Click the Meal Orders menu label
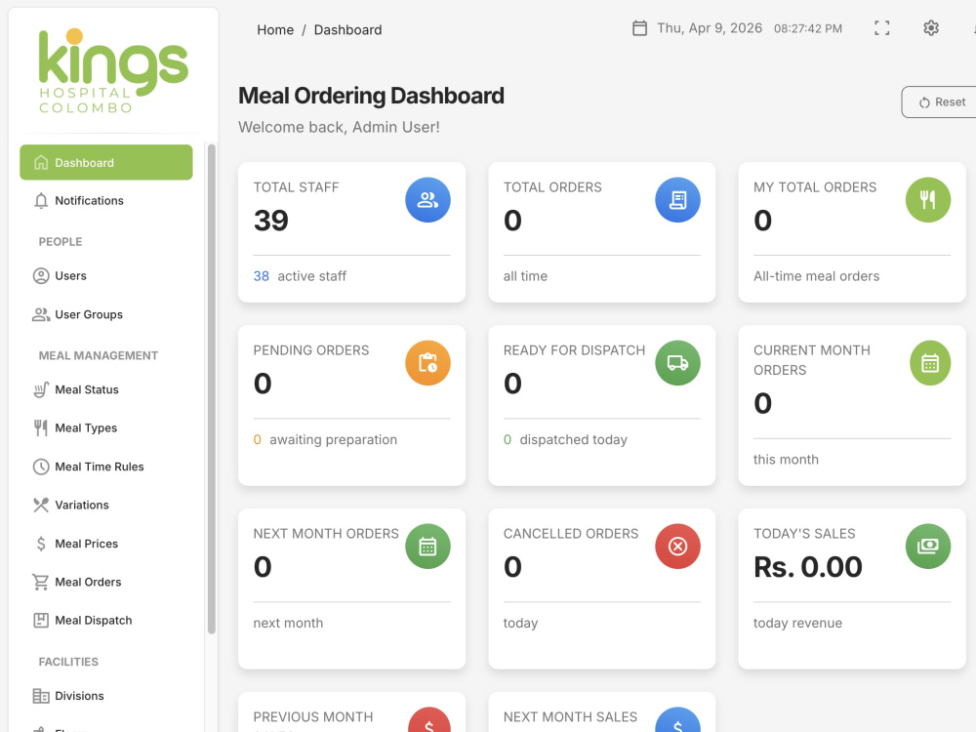Screen dimensions: 976x732 pos(88,582)
